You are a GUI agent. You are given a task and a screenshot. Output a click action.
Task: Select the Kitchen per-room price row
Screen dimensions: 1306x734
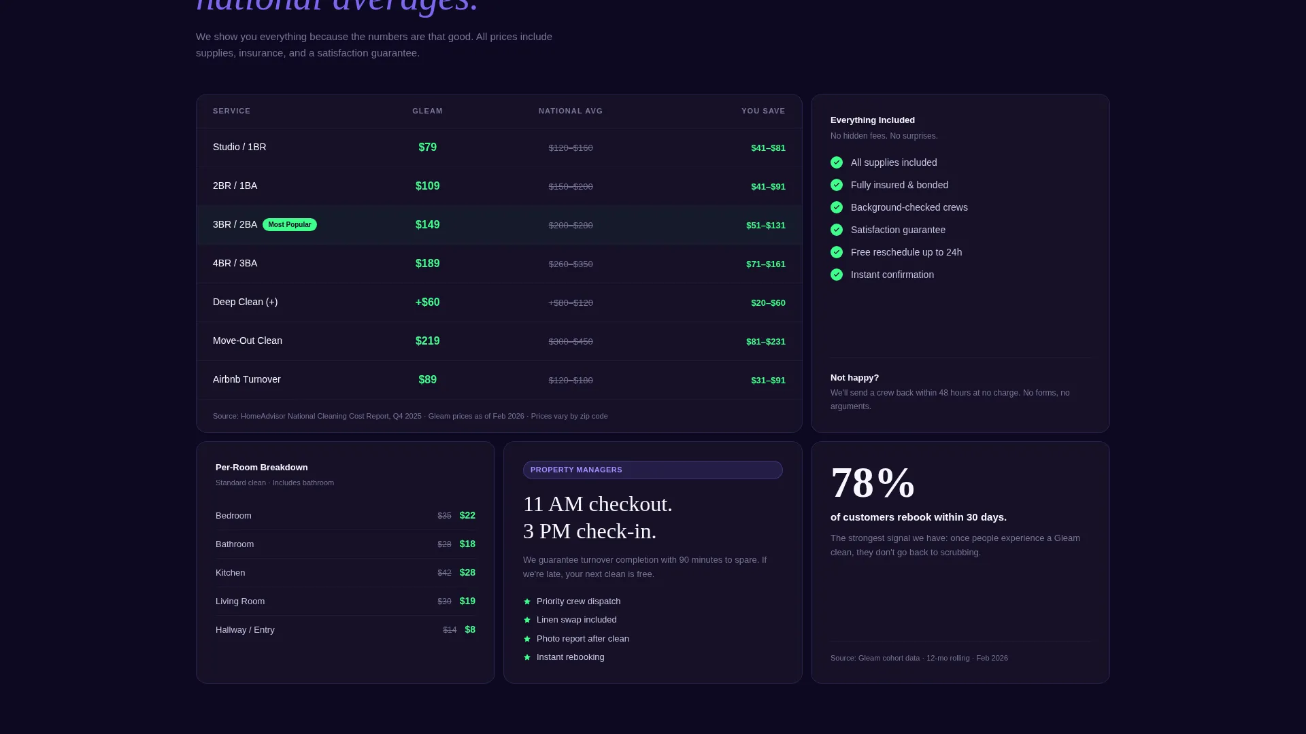[346, 573]
